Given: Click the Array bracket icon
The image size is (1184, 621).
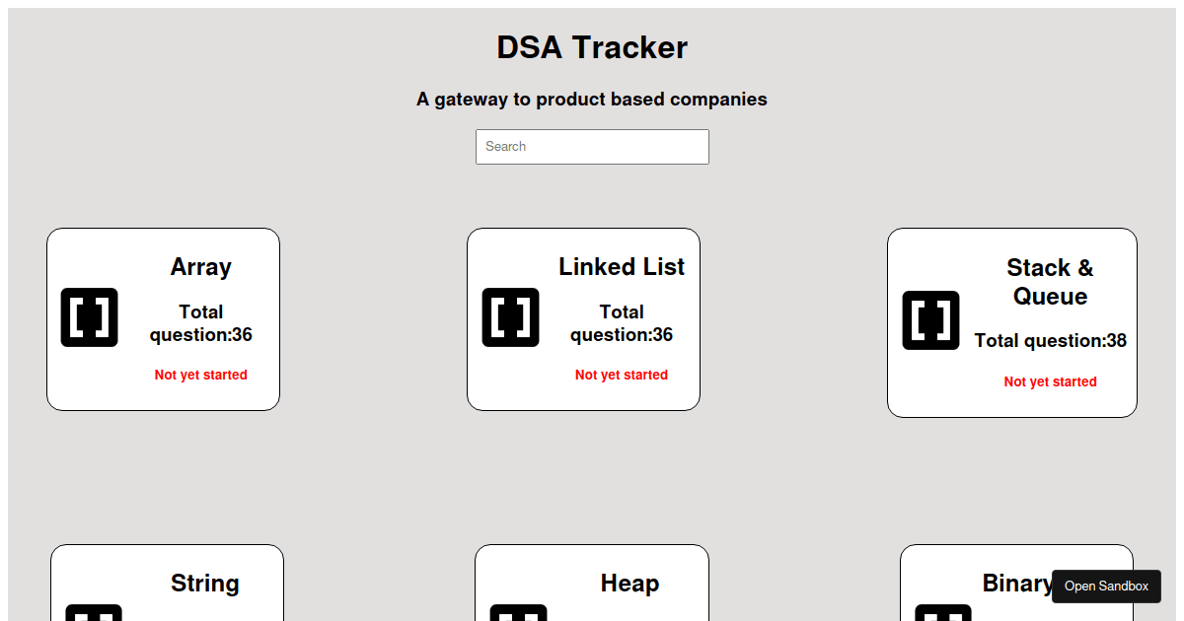Looking at the screenshot, I should pyautogui.click(x=89, y=316).
